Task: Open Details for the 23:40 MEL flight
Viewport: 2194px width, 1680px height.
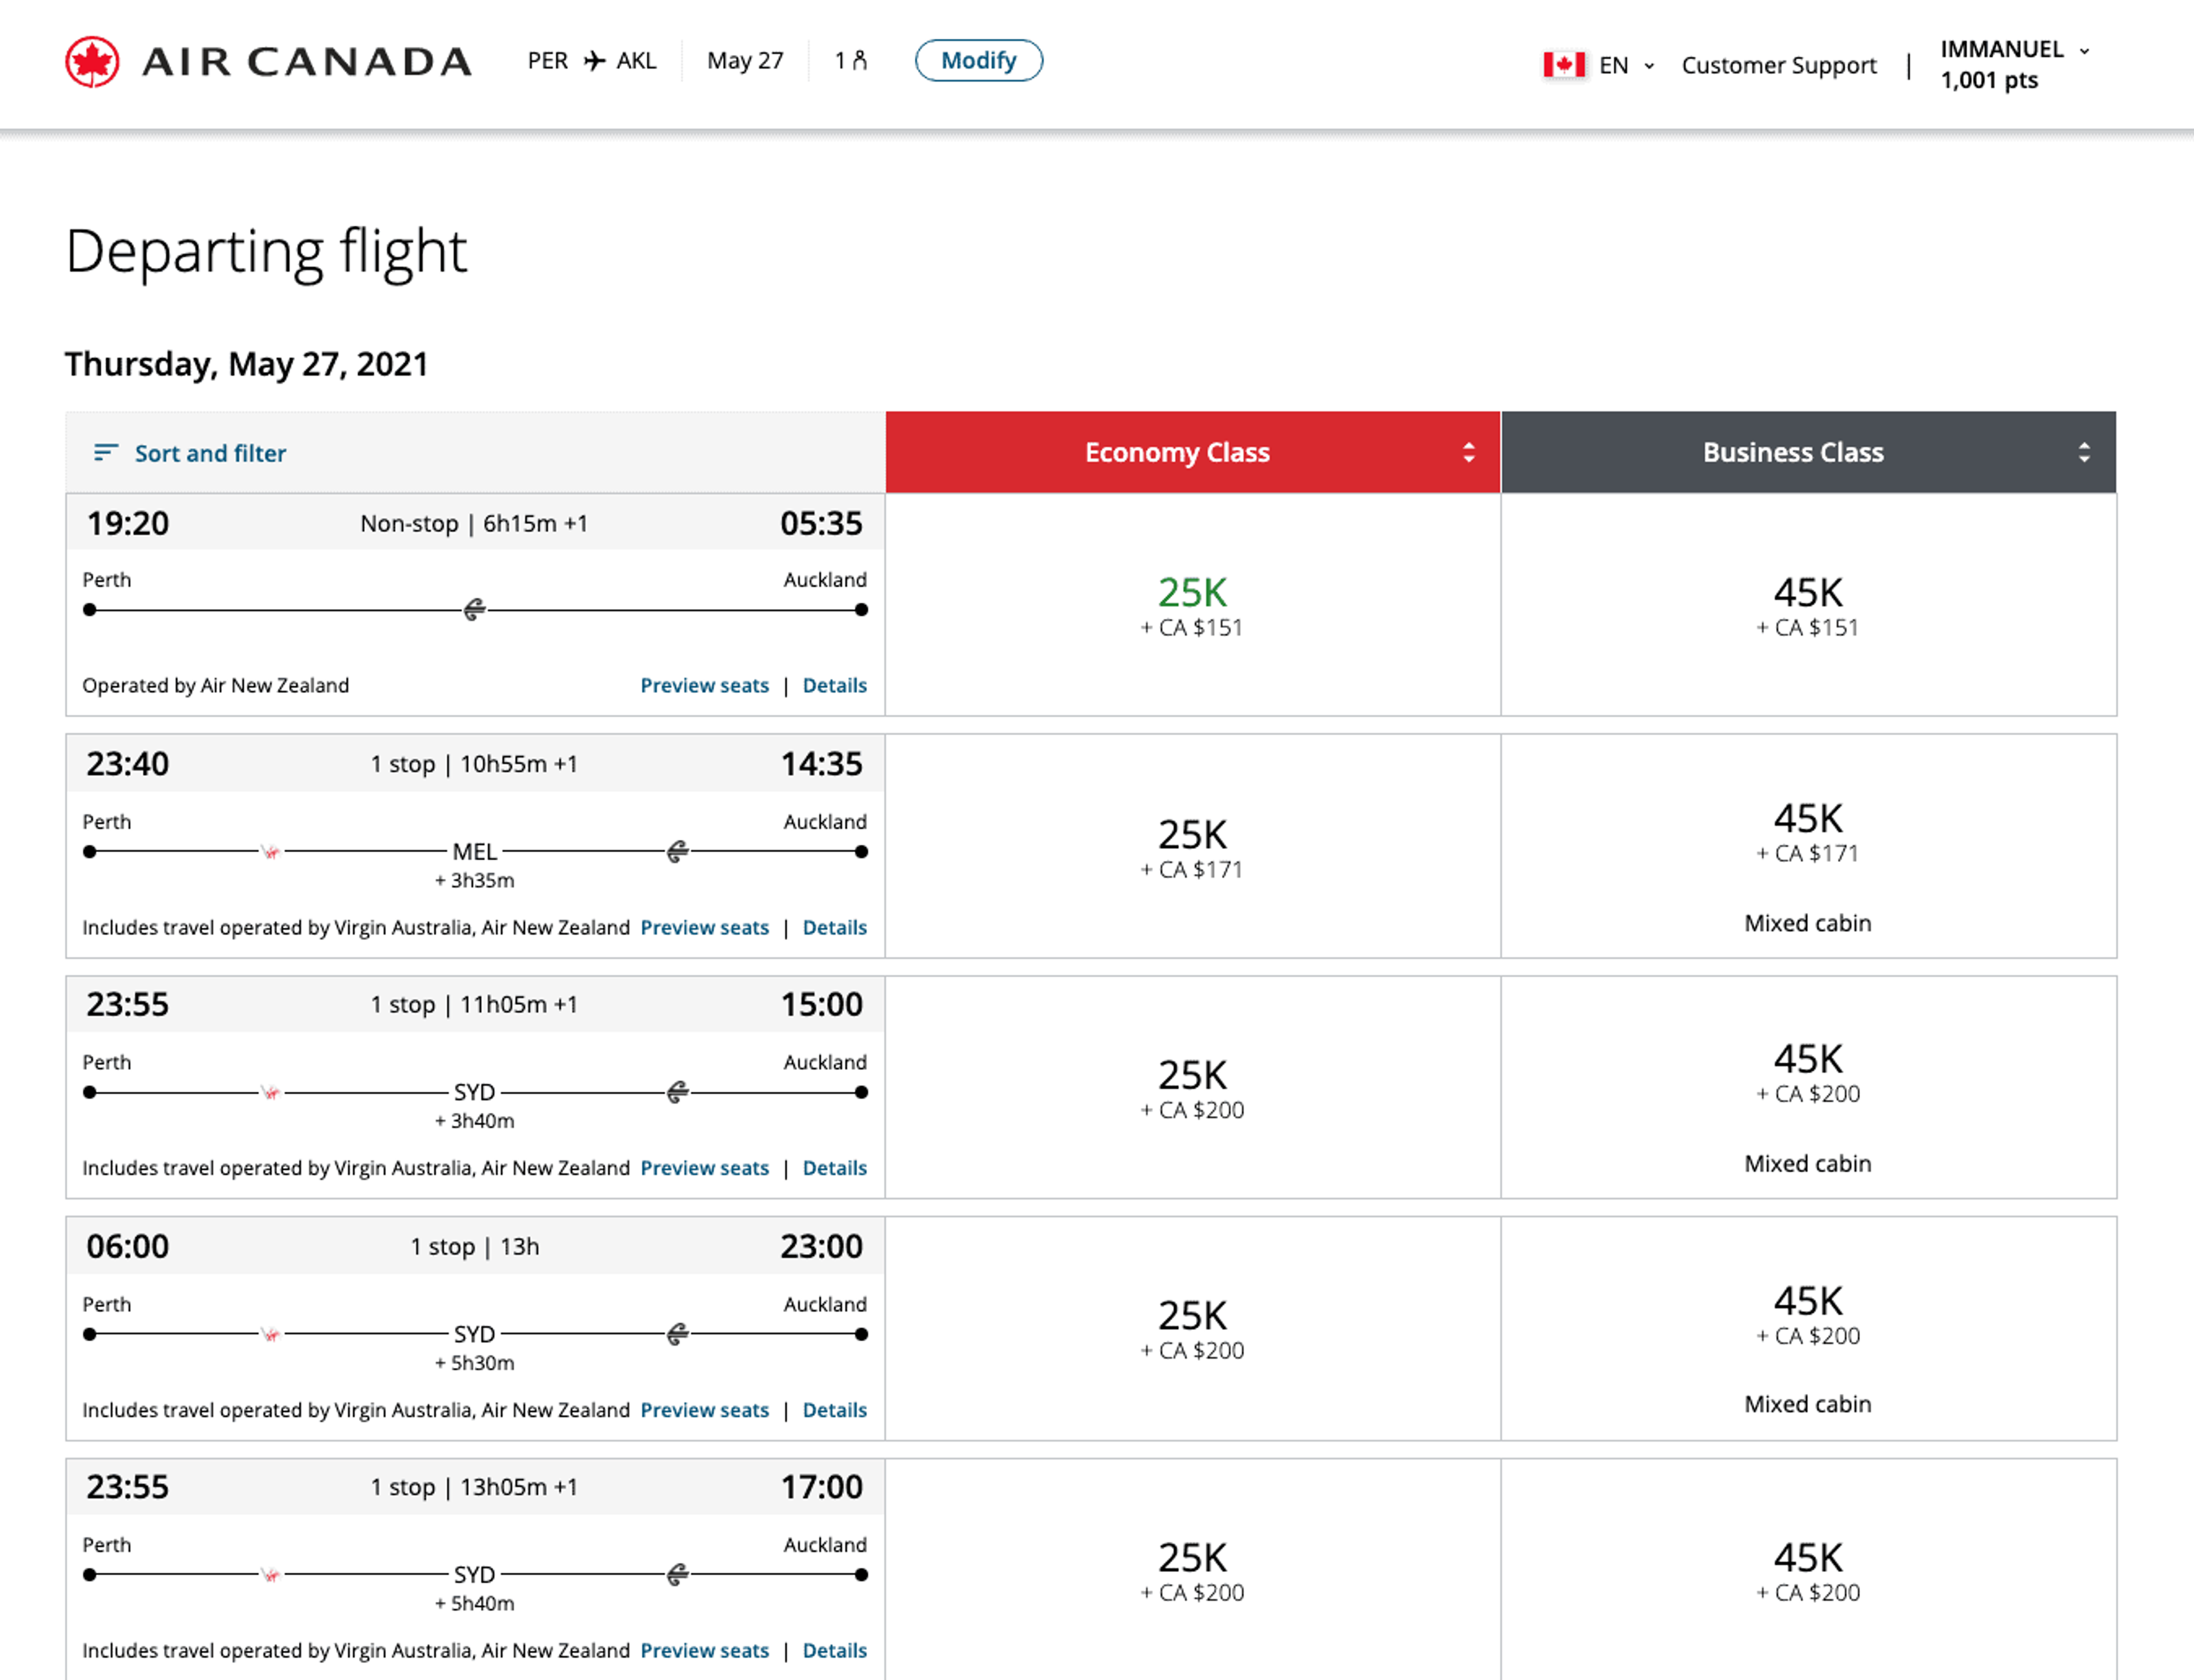Action: [834, 927]
